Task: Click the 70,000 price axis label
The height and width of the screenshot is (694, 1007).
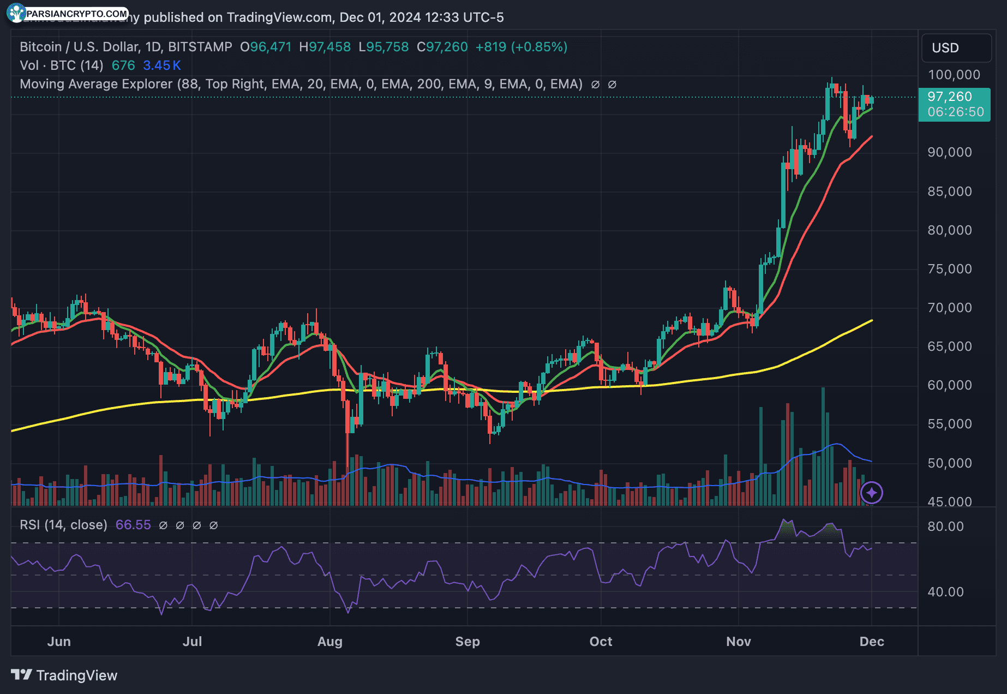Action: click(950, 308)
